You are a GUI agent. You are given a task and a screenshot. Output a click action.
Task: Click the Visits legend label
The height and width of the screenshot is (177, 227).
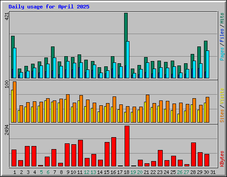(222, 96)
